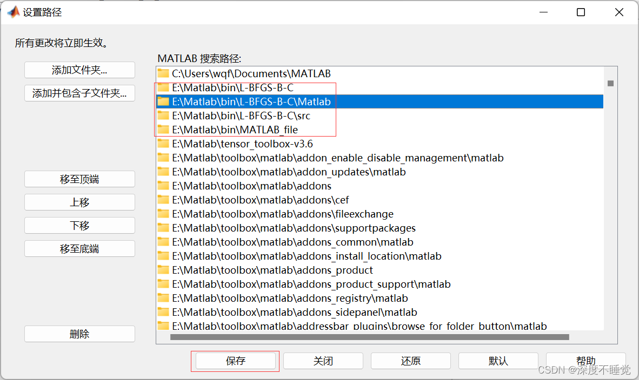Move selection to top with 移至顶端
This screenshot has height=380, width=639.
pos(79,179)
